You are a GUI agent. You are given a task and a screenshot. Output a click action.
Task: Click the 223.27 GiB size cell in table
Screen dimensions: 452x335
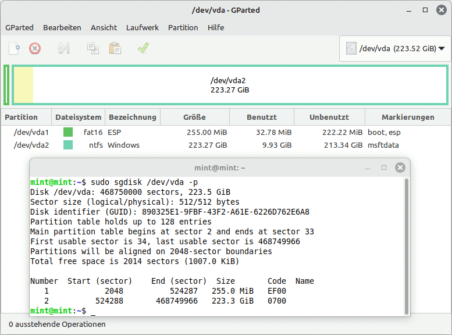tap(208, 145)
